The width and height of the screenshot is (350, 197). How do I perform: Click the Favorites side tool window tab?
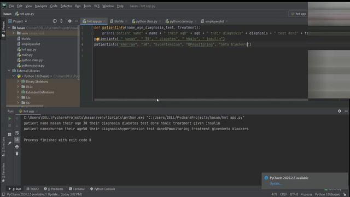point(3,172)
